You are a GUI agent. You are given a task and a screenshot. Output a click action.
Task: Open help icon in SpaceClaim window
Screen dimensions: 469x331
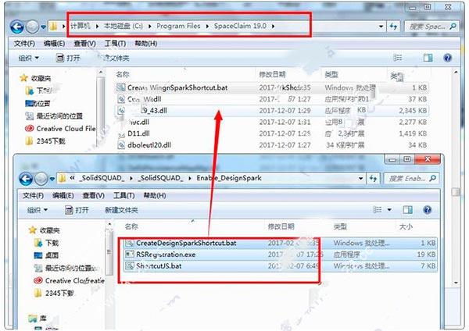448,58
